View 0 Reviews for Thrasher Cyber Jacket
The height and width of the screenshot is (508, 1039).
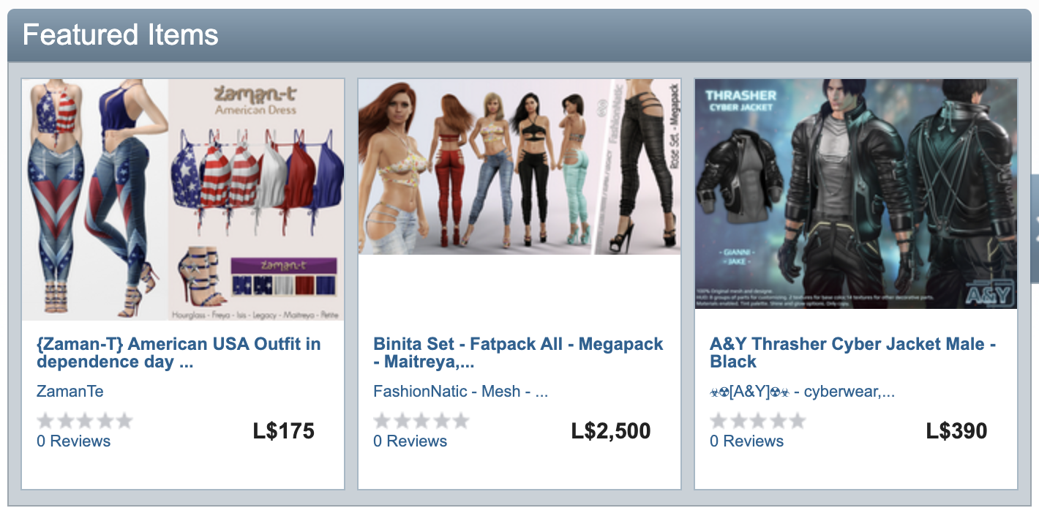point(746,441)
